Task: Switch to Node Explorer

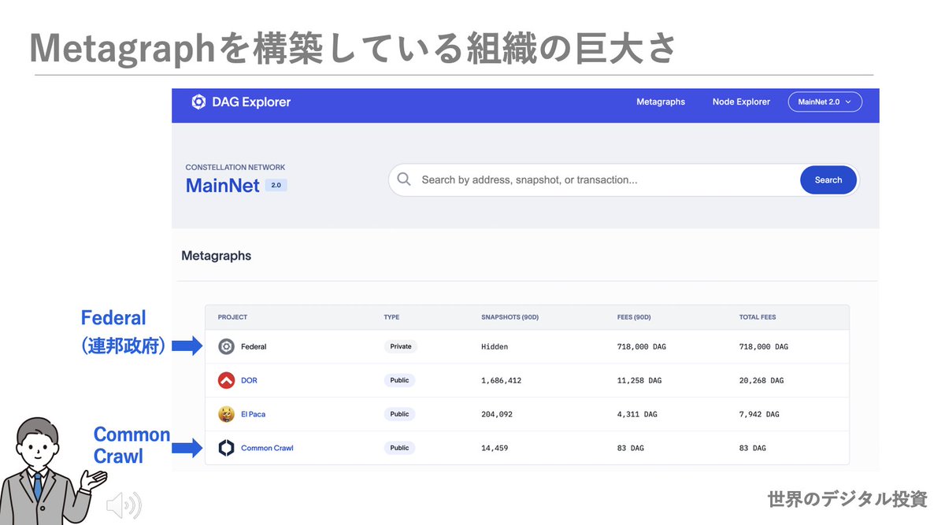Action: [x=740, y=102]
